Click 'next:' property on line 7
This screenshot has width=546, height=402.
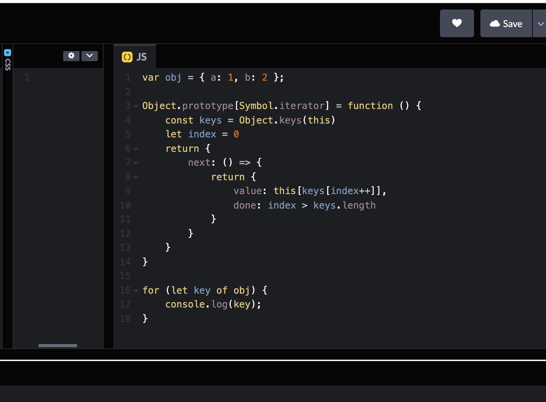coord(202,163)
